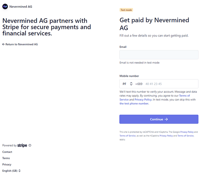Expand the English (GB) language selector
Image resolution: width=213 pixels, height=177 pixels.
[x=11, y=171]
